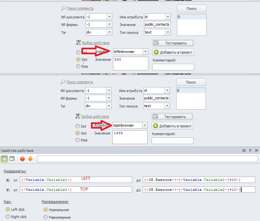
Task: Click upper Тестировать button
Action: pos(173,43)
